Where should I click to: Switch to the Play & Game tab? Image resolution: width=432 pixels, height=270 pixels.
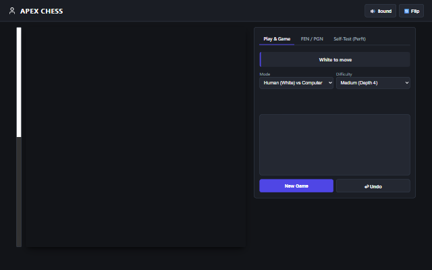[277, 39]
